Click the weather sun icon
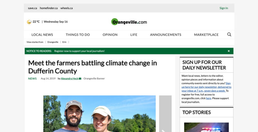 pyautogui.click(x=29, y=22)
